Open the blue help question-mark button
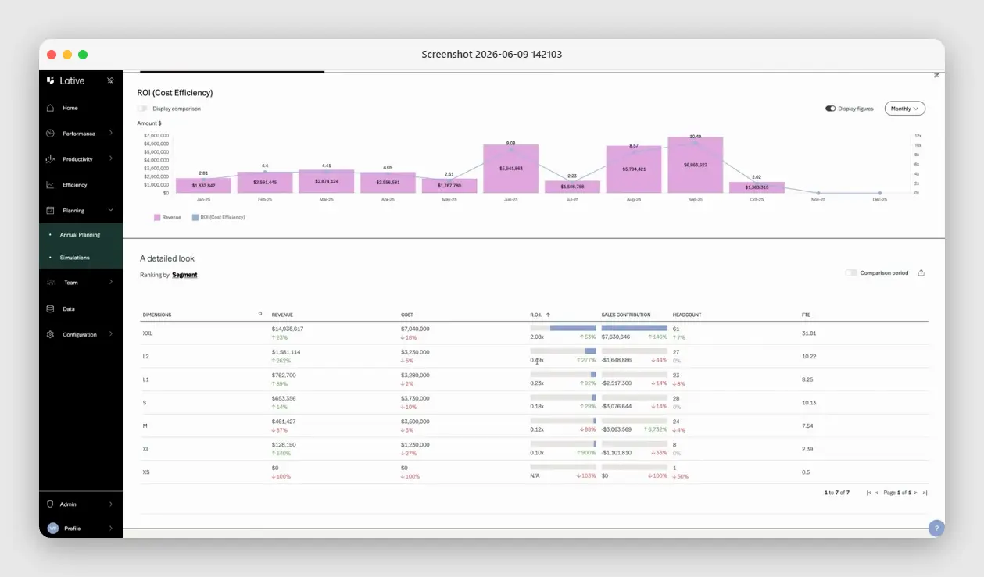The height and width of the screenshot is (577, 984). pyautogui.click(x=936, y=528)
